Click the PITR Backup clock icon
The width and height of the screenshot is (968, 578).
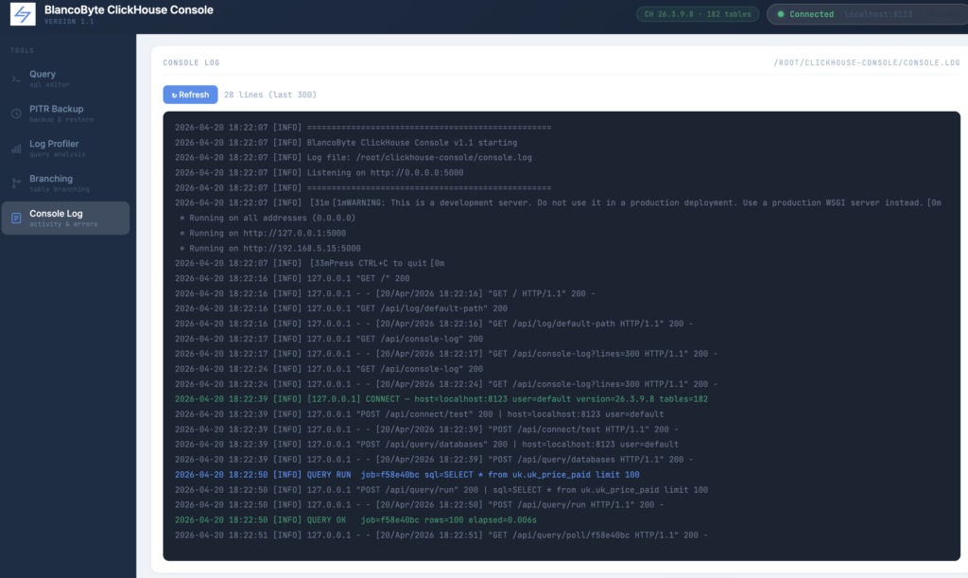[16, 114]
